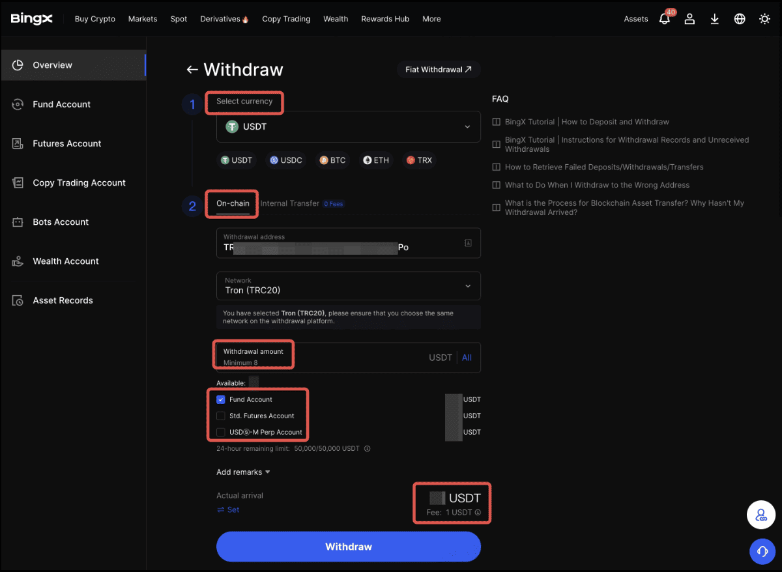The height and width of the screenshot is (572, 782).
Task: Enable the USD-M Perp Account checkbox
Action: click(221, 432)
